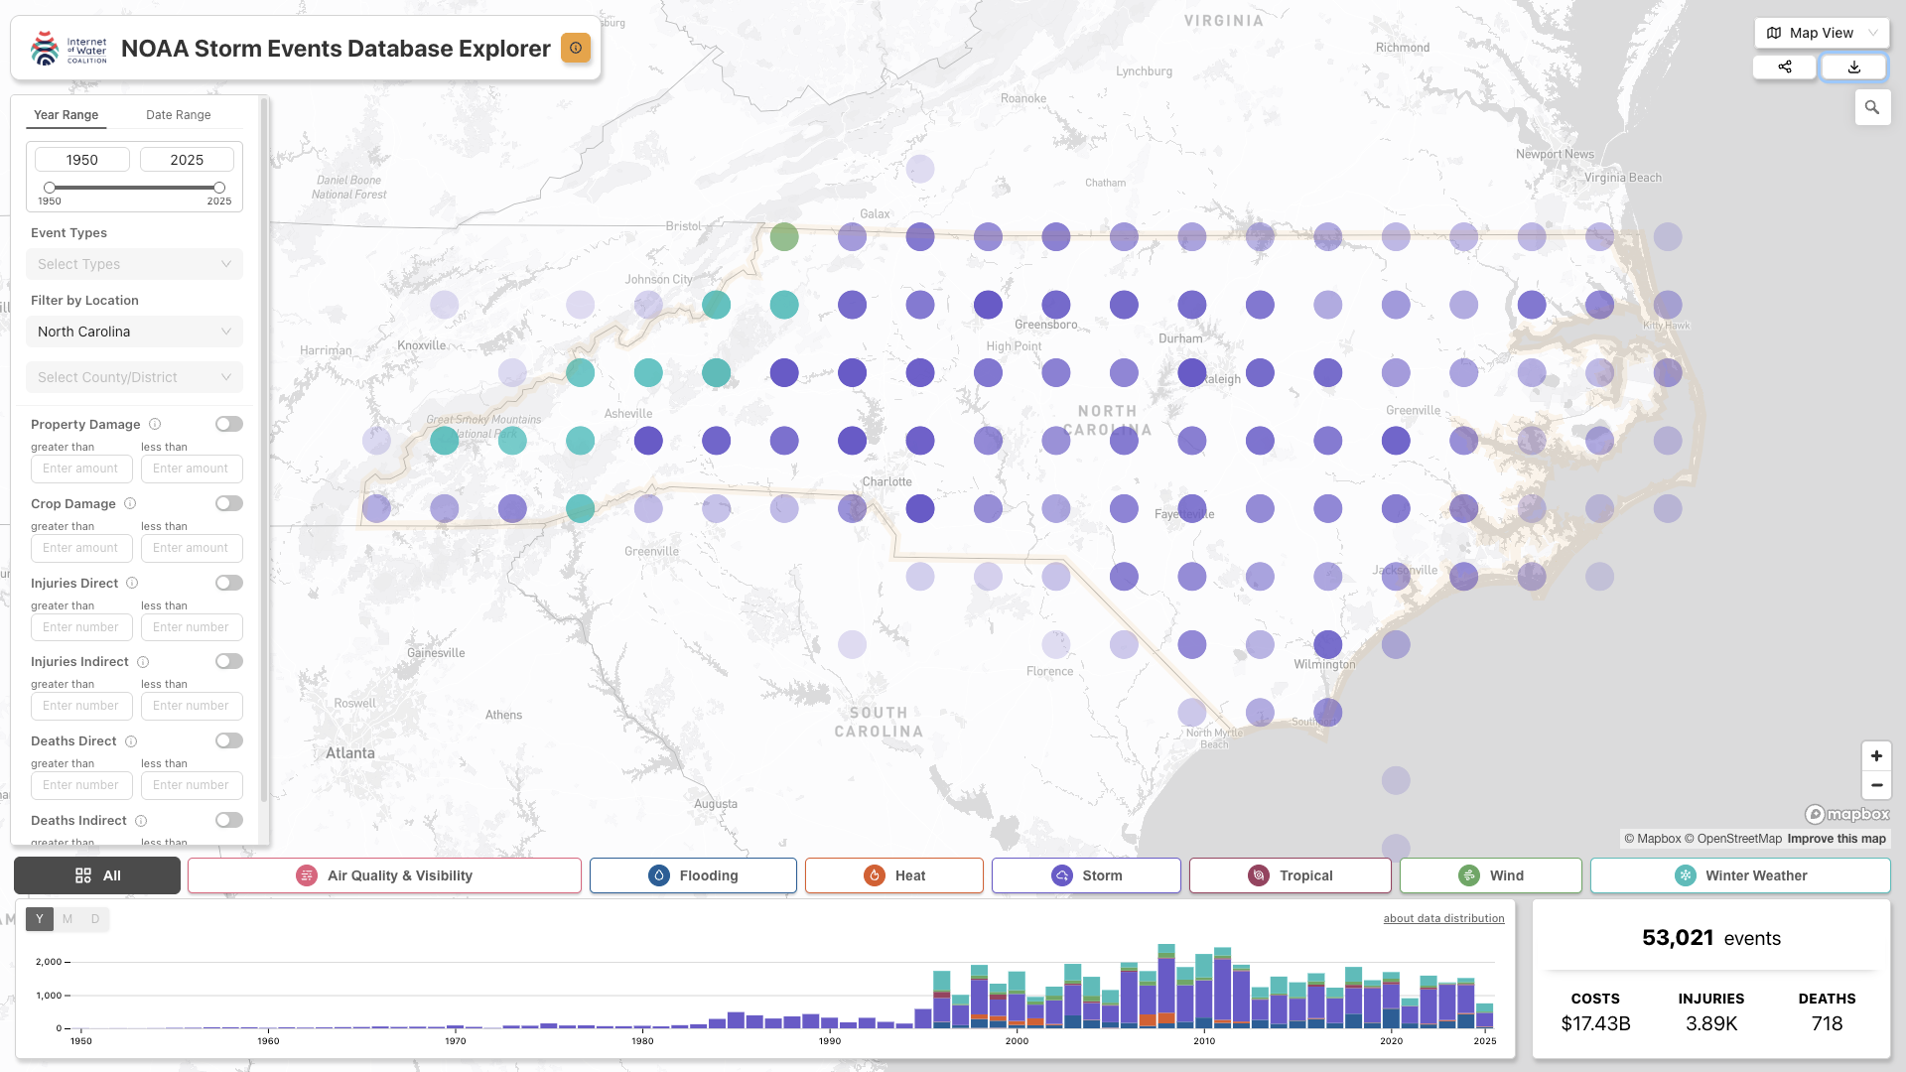
Task: Switch chart to monthly M view
Action: click(68, 919)
